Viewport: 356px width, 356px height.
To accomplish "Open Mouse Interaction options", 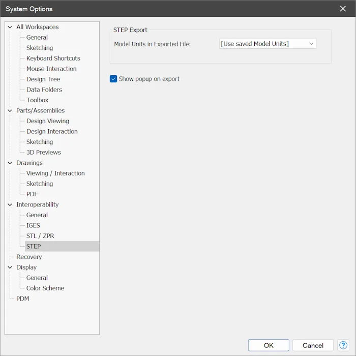I will [51, 69].
